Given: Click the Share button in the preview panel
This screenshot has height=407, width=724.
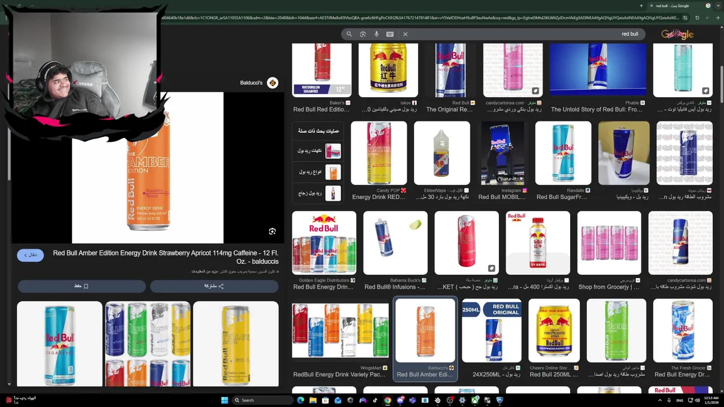Looking at the screenshot, I should coord(214,286).
